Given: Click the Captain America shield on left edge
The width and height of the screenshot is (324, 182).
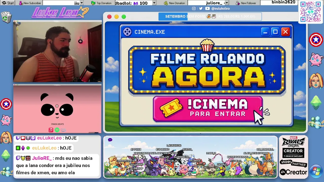Looking at the screenshot, I should point(6,104).
